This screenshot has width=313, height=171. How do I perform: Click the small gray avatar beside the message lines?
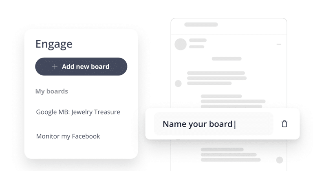(x=178, y=84)
